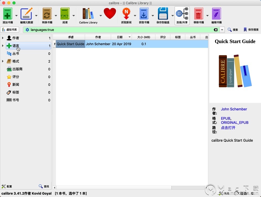The height and width of the screenshot is (197, 261).
Task: Sort by the Size (MB) column header
Action: (143, 37)
